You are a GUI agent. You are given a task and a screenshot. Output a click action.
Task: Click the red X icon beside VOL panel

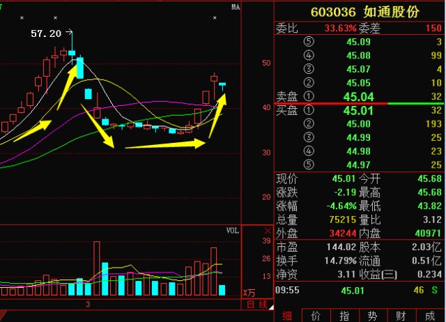pyautogui.click(x=268, y=231)
